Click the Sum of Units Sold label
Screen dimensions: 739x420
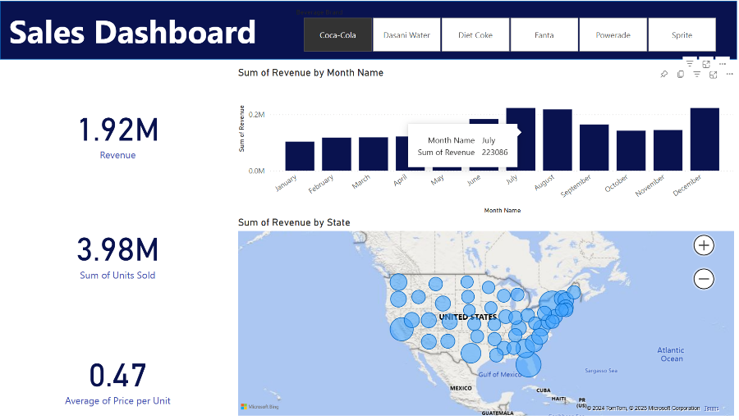tap(117, 275)
